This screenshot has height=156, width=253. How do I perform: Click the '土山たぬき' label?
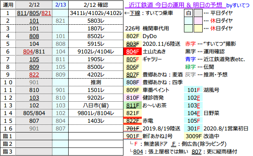pos(154,51)
